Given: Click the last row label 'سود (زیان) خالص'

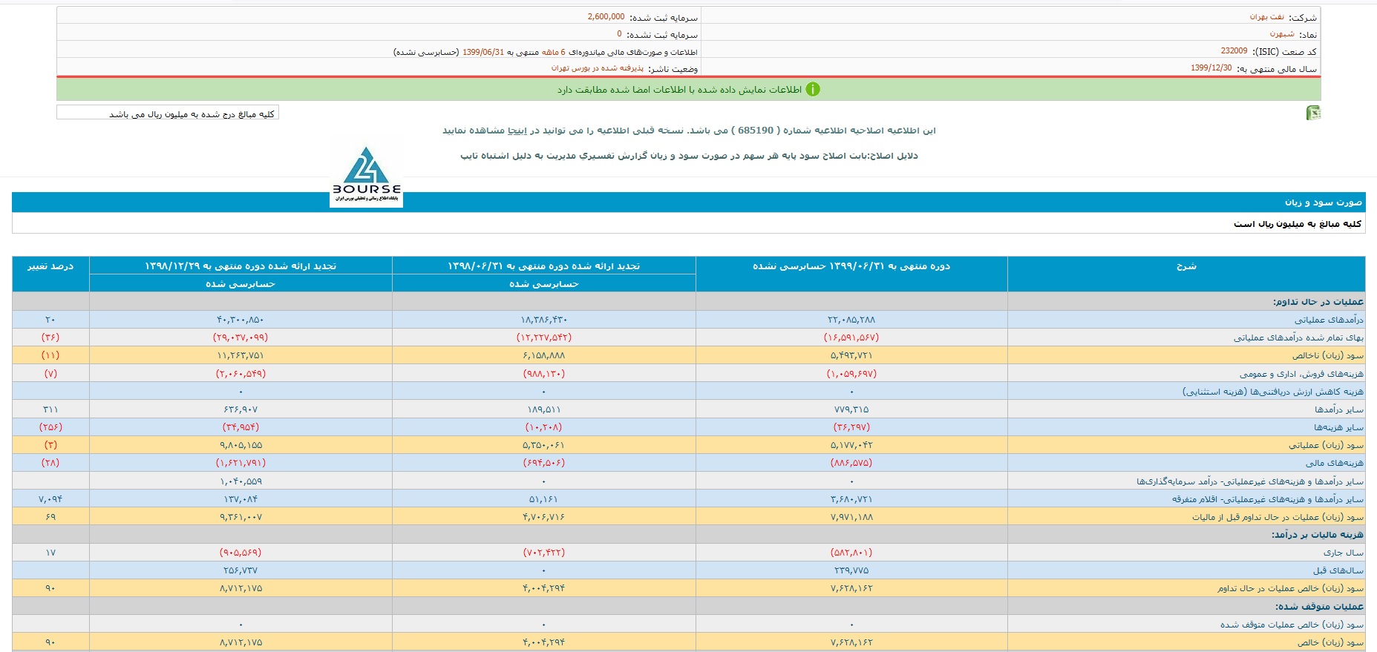Looking at the screenshot, I should [x=1330, y=642].
